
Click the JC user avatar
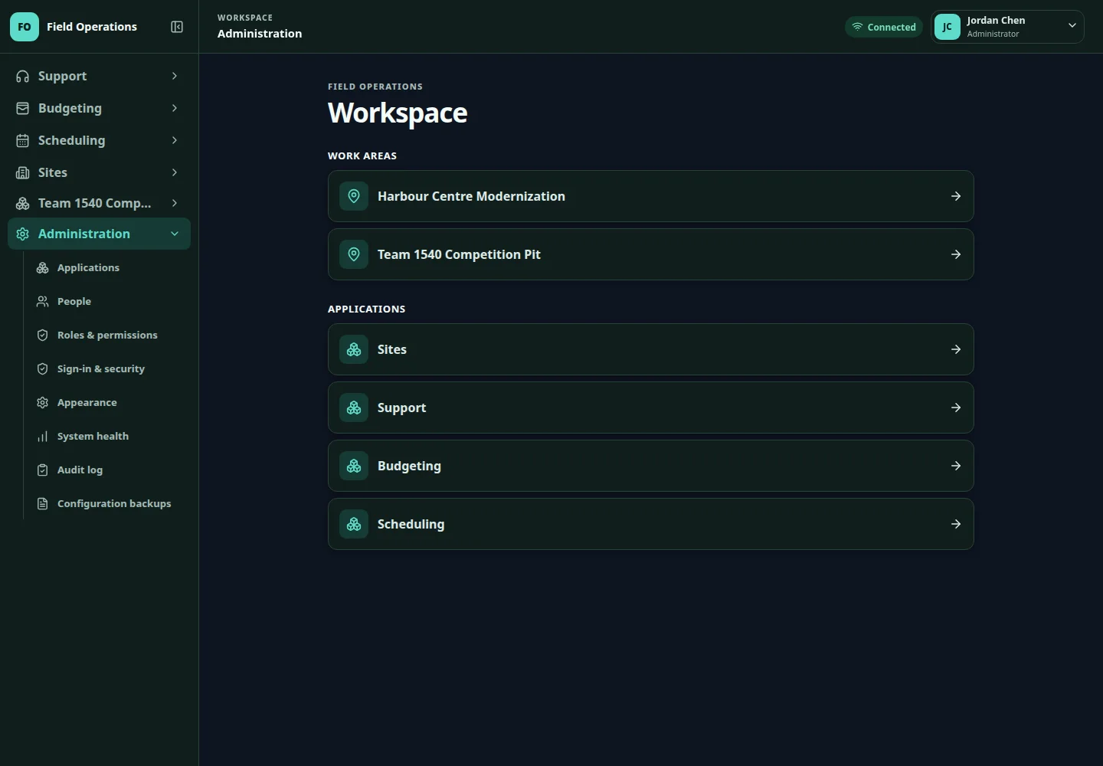(x=948, y=27)
